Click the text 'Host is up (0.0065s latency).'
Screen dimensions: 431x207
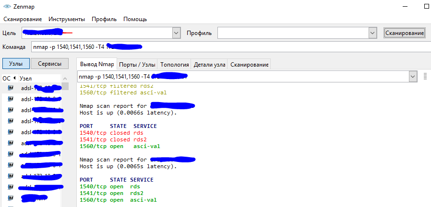click(x=128, y=166)
